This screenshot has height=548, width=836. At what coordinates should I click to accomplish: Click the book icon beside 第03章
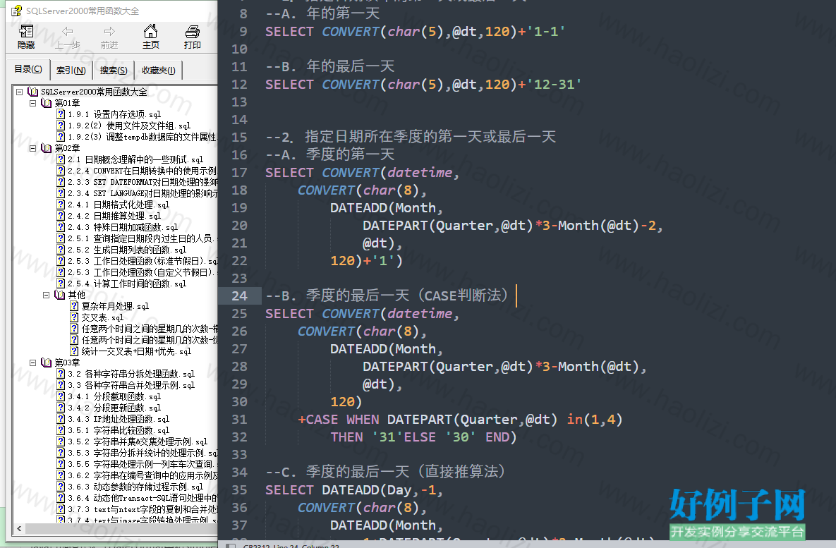pos(47,363)
